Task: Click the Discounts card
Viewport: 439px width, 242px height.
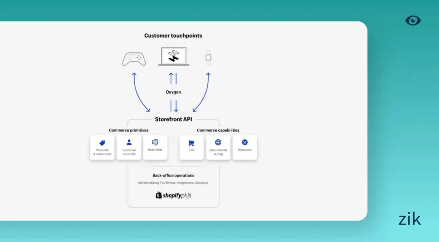Action: point(244,147)
